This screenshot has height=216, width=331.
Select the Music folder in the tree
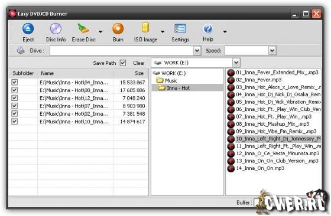point(171,80)
